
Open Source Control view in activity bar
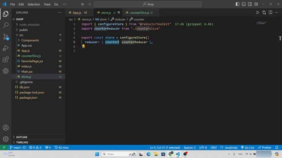point(6,37)
